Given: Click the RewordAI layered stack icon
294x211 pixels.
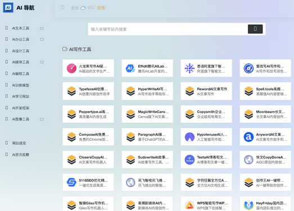Looking at the screenshot, I should [189, 91].
